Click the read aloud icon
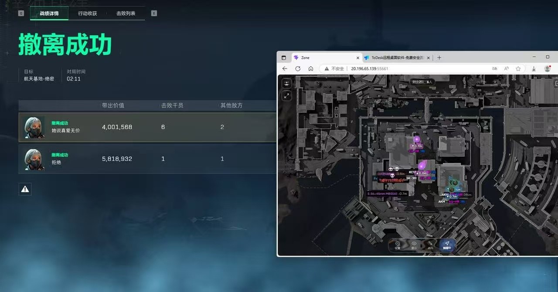 coord(507,68)
